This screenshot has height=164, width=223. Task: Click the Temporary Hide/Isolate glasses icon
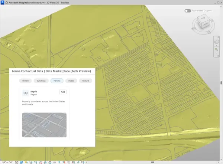[x=55, y=162]
